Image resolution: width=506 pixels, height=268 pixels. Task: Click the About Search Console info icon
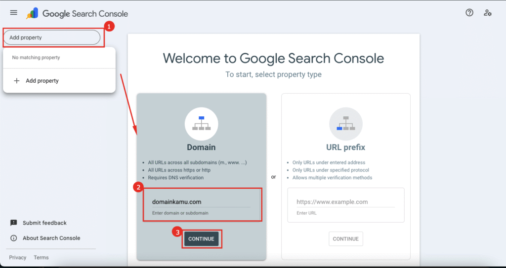pyautogui.click(x=13, y=238)
